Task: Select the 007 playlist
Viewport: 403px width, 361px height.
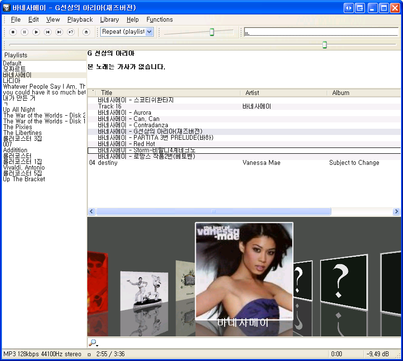Action: [44, 145]
